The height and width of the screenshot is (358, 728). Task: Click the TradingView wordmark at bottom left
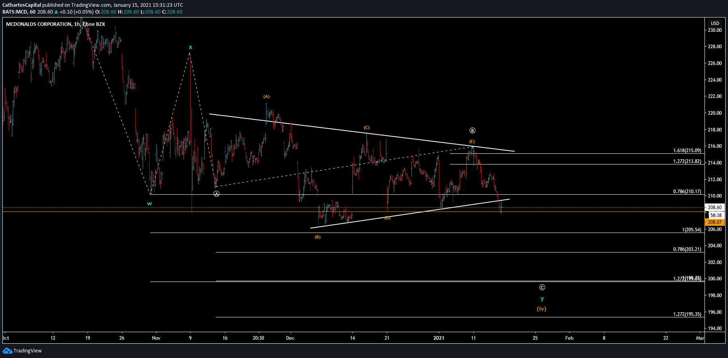(x=27, y=351)
